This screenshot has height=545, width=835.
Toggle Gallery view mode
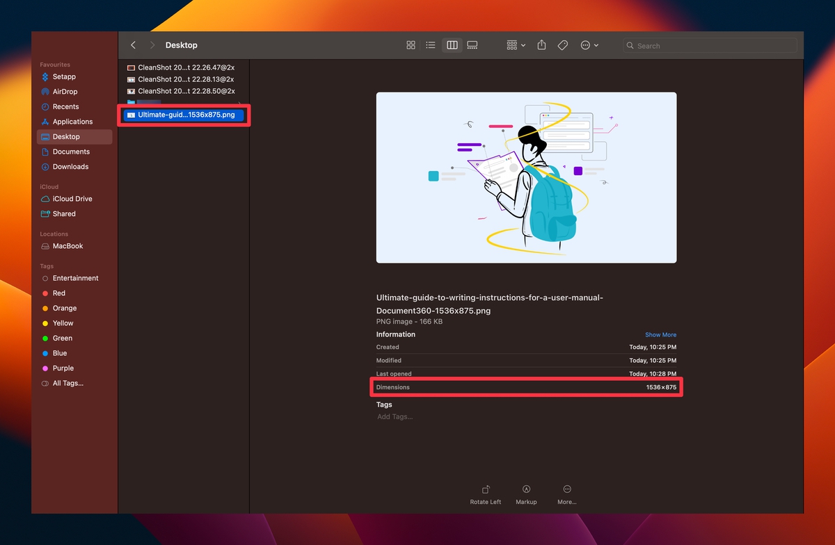[x=472, y=44]
